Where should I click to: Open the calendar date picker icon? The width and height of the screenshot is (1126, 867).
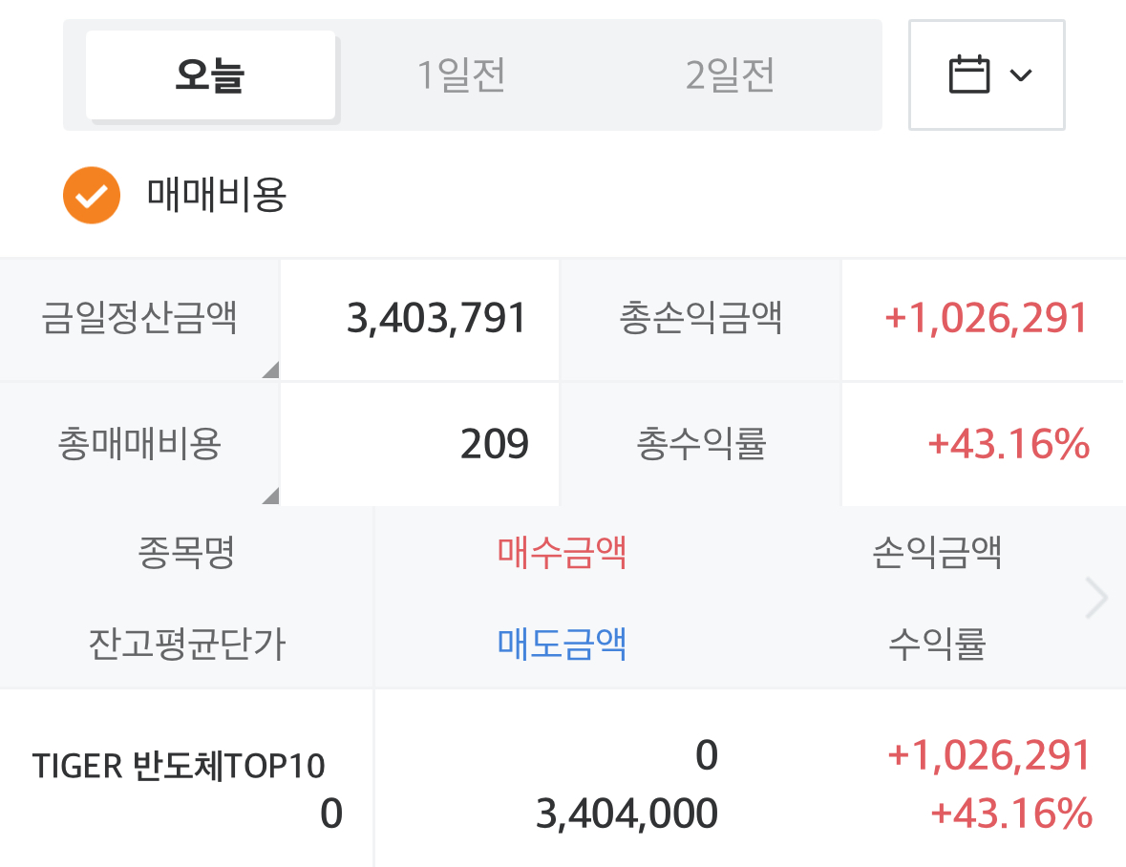pyautogui.click(x=968, y=74)
